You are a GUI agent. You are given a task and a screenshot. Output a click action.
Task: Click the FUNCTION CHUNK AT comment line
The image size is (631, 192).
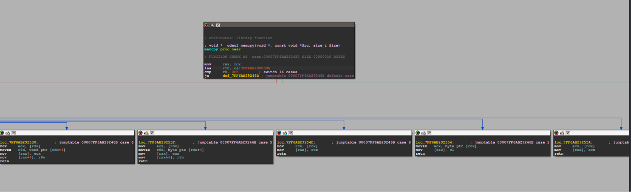click(274, 56)
